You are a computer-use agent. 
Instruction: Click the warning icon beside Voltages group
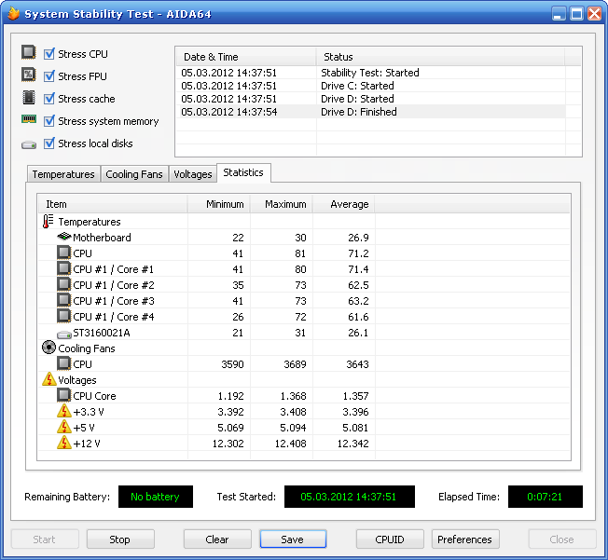48,379
